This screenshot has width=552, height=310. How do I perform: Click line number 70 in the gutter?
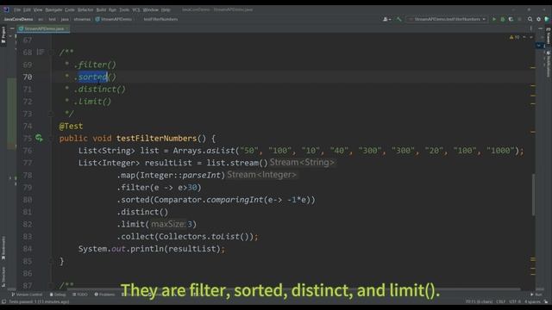point(28,77)
